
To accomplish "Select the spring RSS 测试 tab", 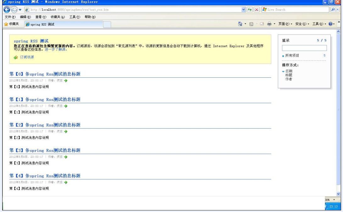I will (64, 24).
